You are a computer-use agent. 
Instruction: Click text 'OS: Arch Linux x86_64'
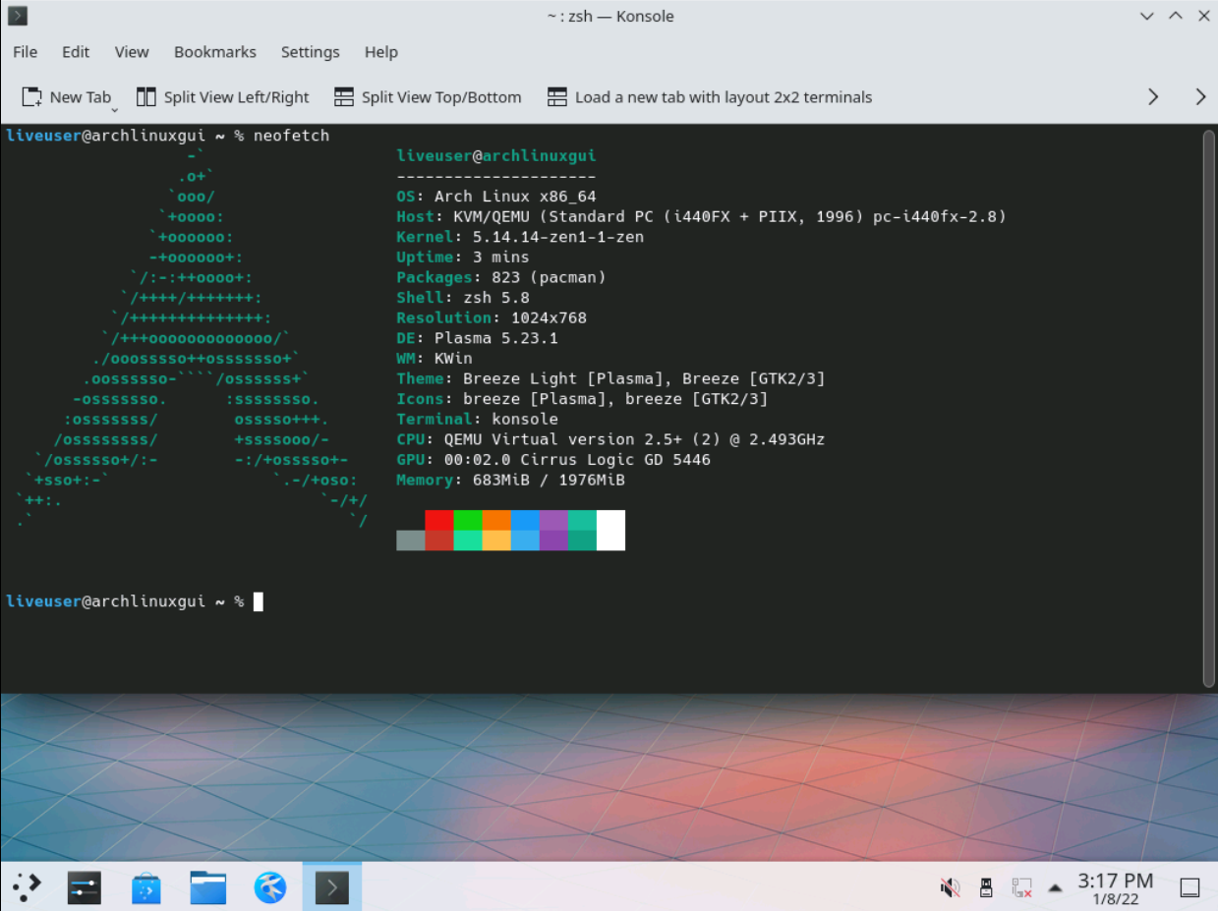496,197
